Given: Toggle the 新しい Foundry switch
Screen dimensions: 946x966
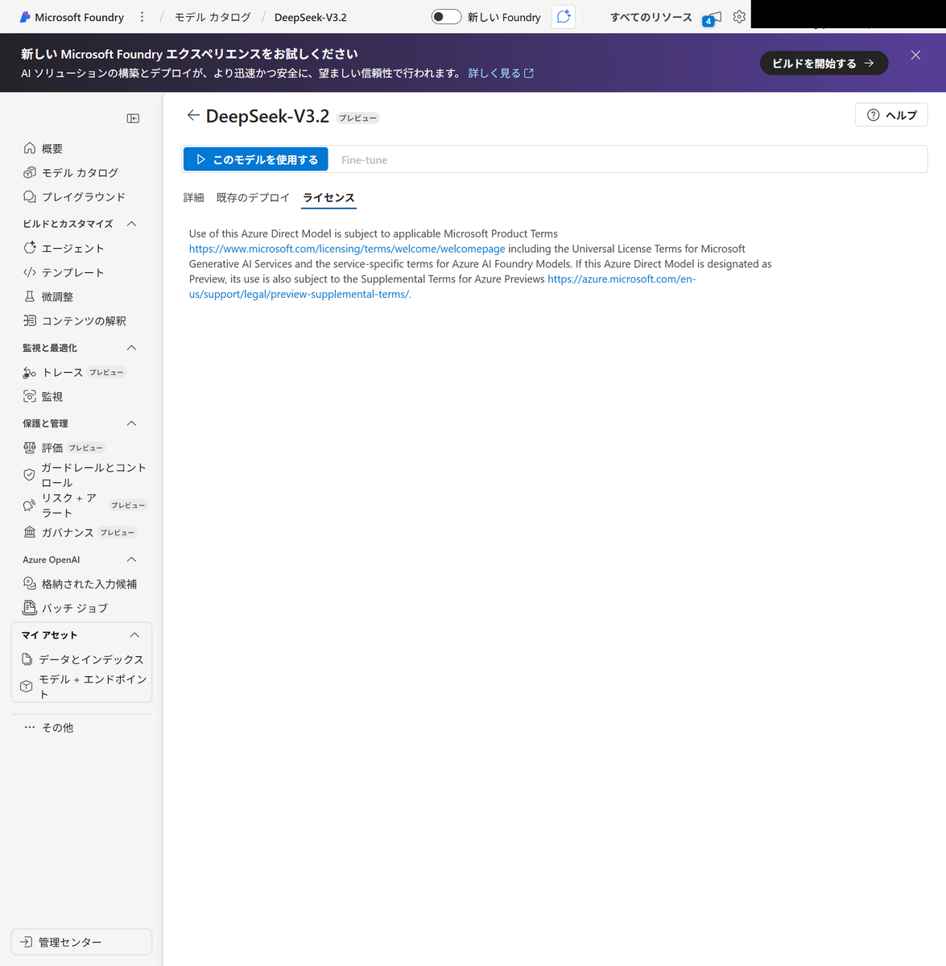Looking at the screenshot, I should tap(446, 17).
